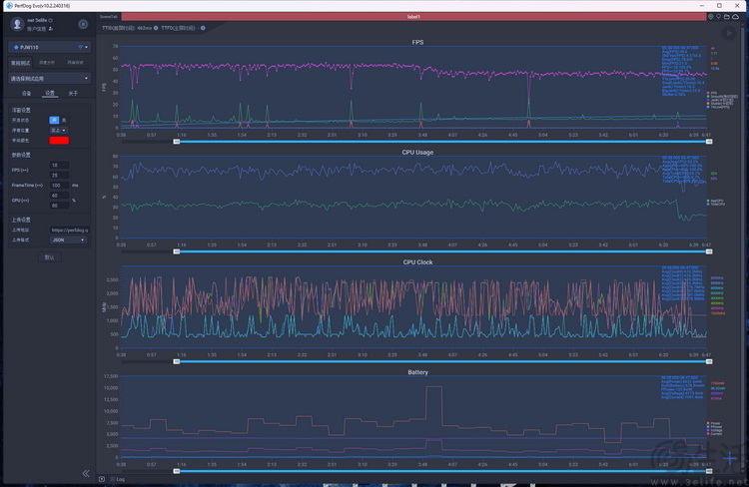Image resolution: width=749 pixels, height=487 pixels.
Task: Click the upload address URL field
Action: 69,230
